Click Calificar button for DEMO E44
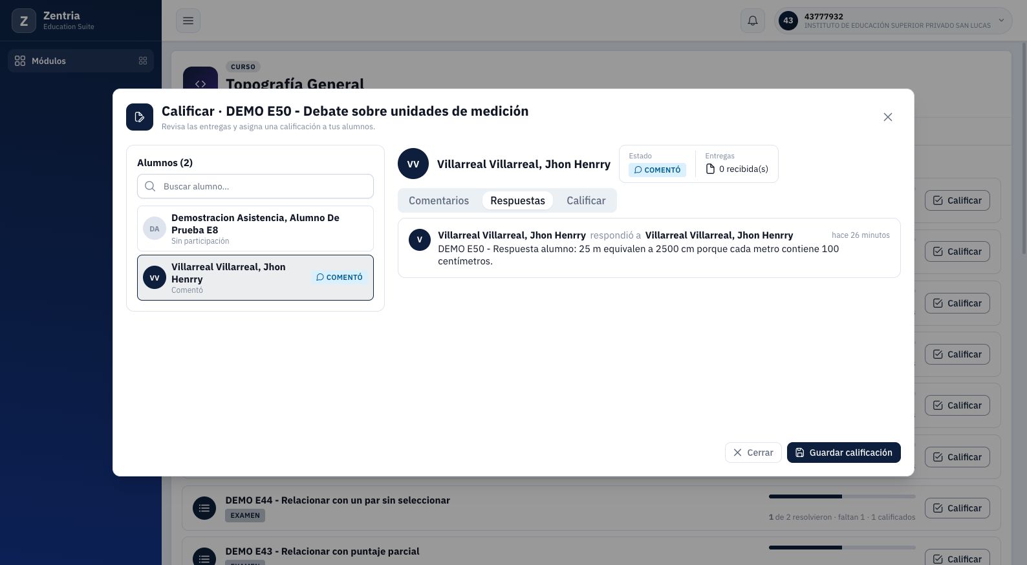 957,508
